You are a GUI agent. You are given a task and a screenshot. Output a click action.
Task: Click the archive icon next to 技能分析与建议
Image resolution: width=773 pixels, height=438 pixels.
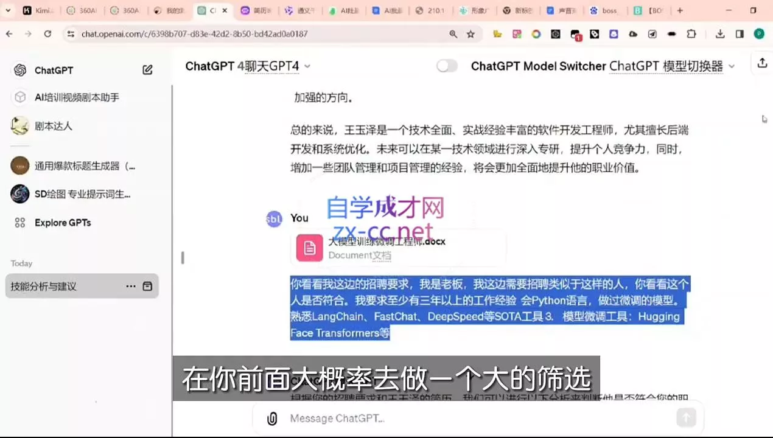click(147, 286)
